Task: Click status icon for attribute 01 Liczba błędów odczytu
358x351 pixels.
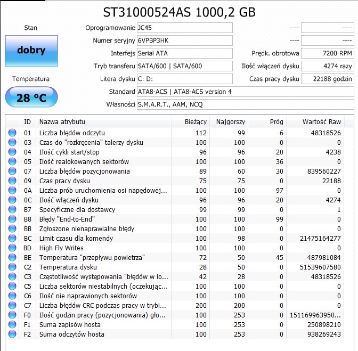Action: coord(12,133)
